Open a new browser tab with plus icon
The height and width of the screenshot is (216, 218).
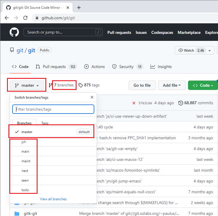79,8
